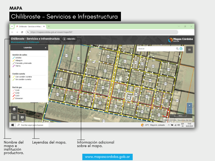
Task: Open the hamburger menu on the map
Action: [189, 49]
